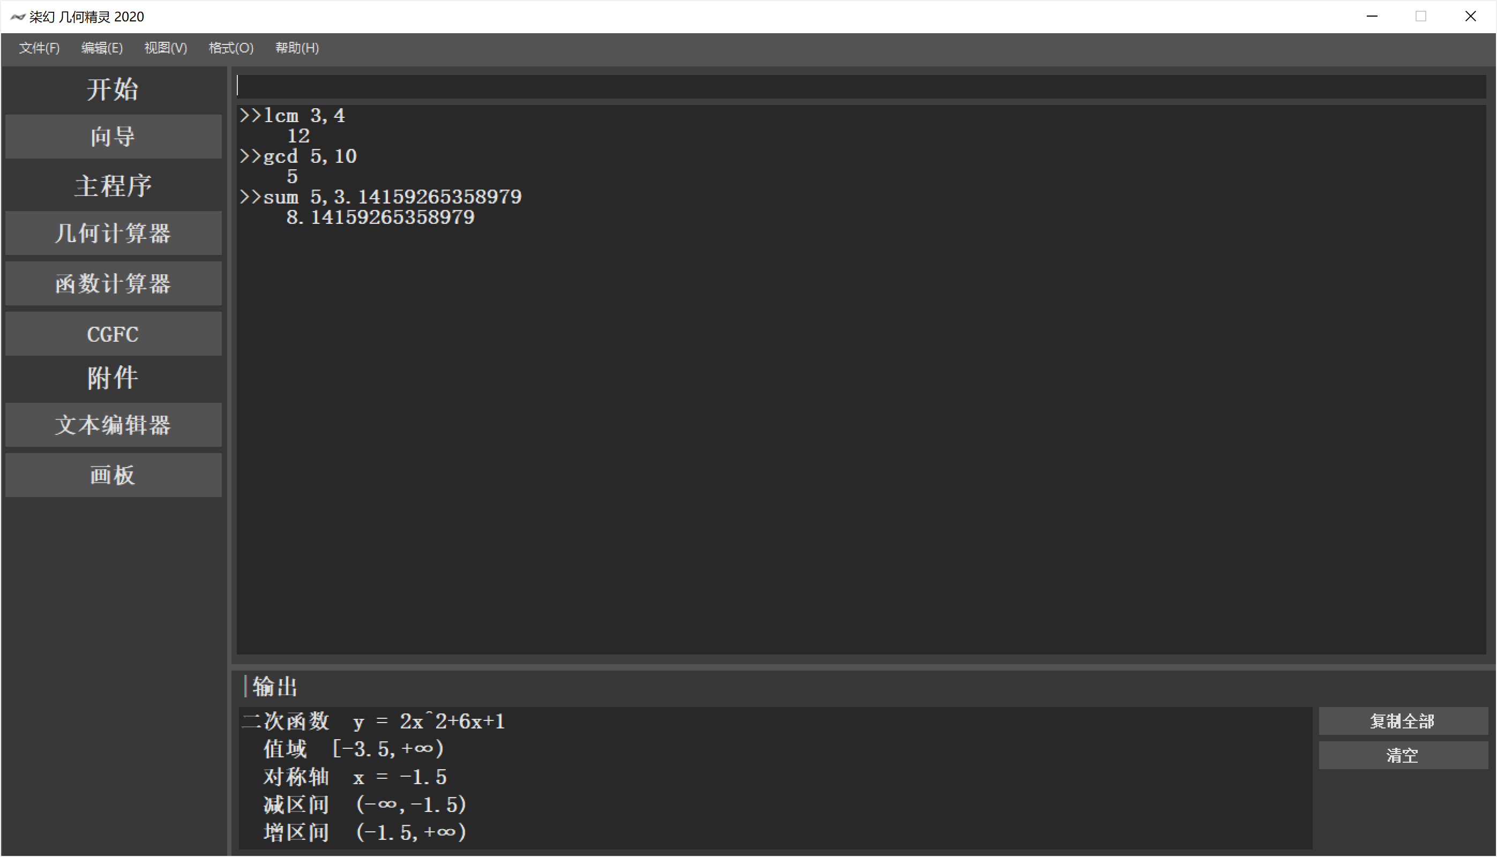Click the '>>sum 5,3.14159265358979' line
Viewport: 1497px width, 857px height.
(x=381, y=197)
